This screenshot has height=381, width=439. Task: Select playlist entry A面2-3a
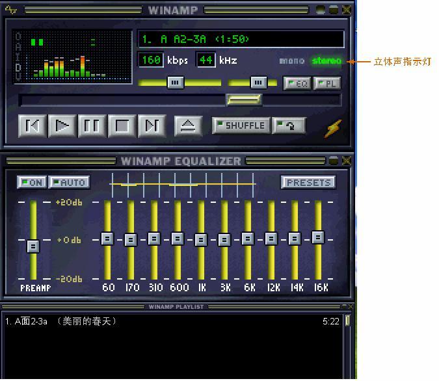tap(172, 321)
